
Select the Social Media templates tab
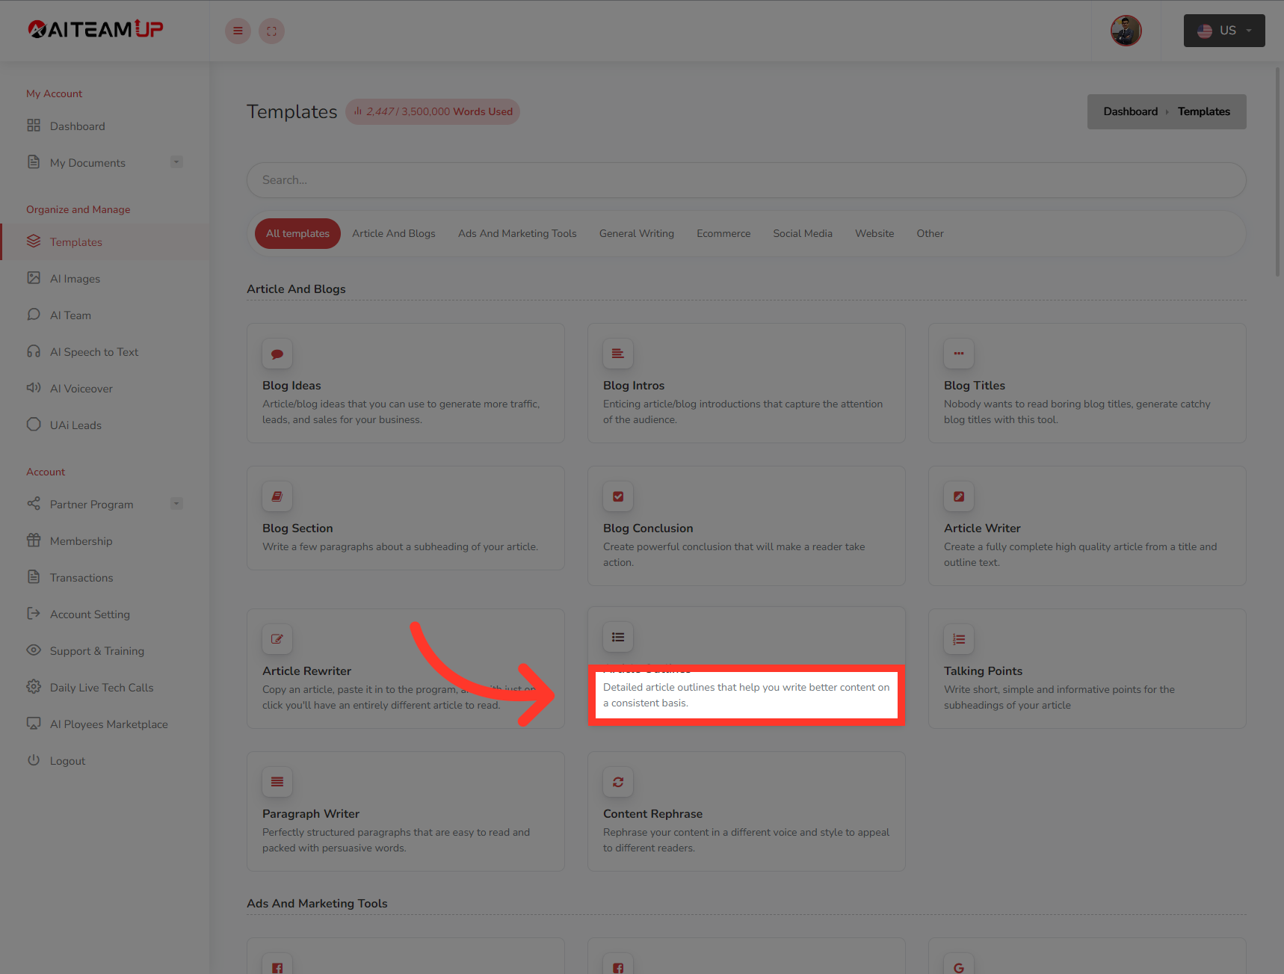tap(802, 233)
